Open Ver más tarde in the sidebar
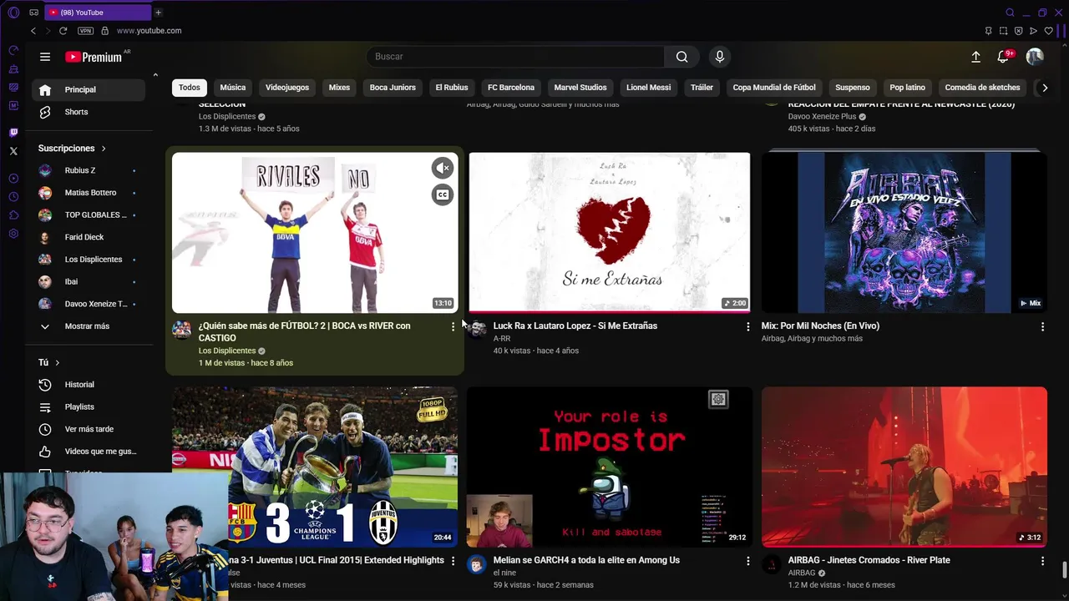 89,429
